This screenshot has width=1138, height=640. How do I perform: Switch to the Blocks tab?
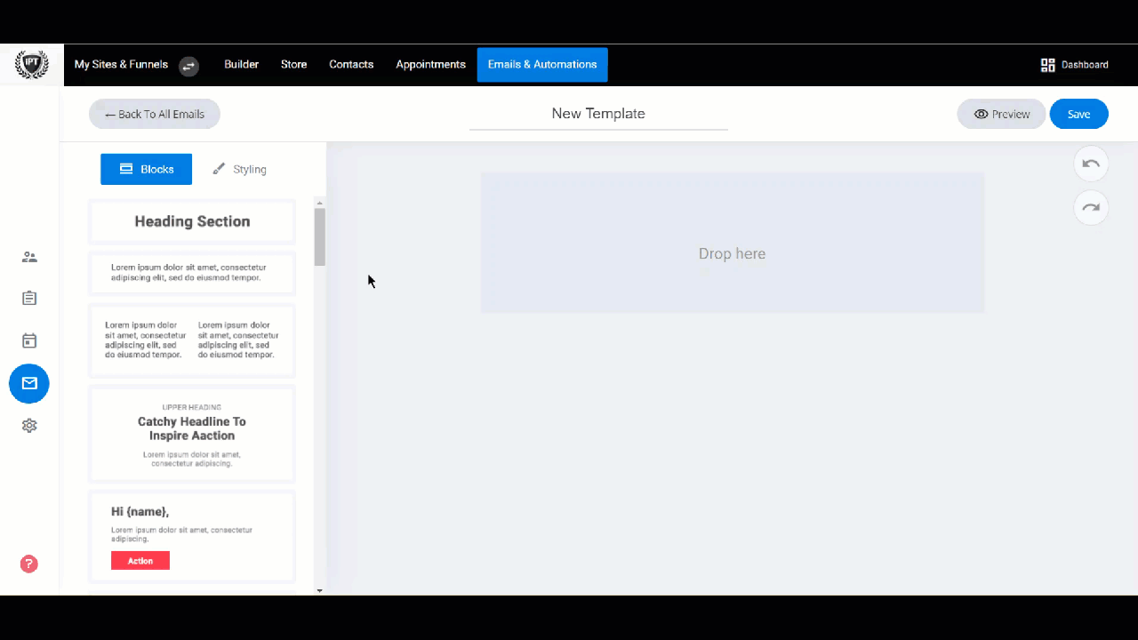point(146,169)
